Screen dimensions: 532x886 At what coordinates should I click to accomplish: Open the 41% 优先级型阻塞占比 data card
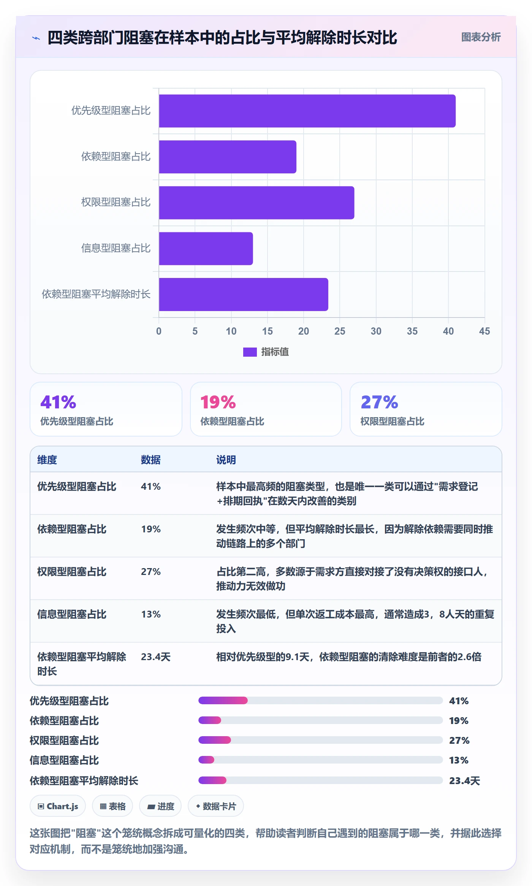tap(106, 409)
